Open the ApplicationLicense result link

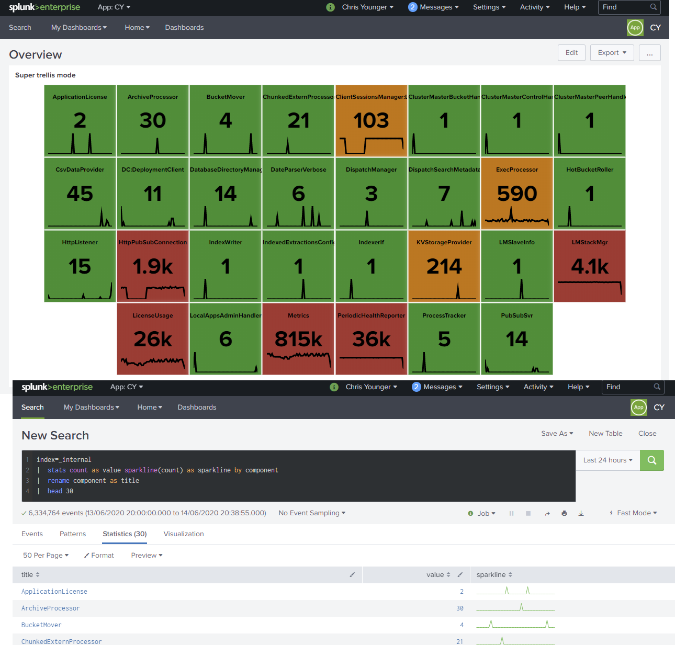click(54, 592)
